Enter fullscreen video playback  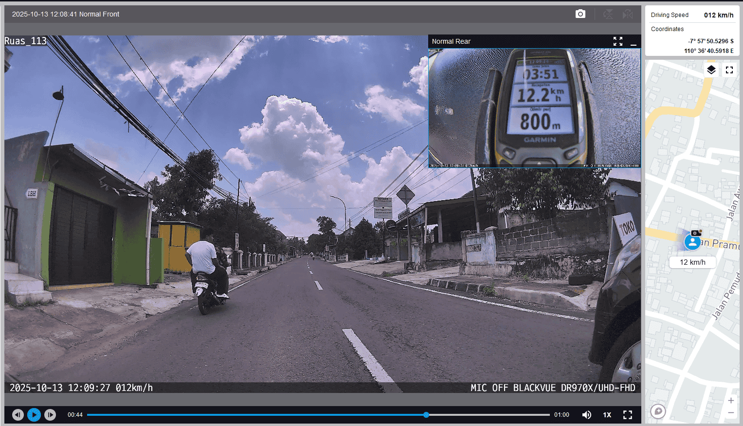click(628, 414)
